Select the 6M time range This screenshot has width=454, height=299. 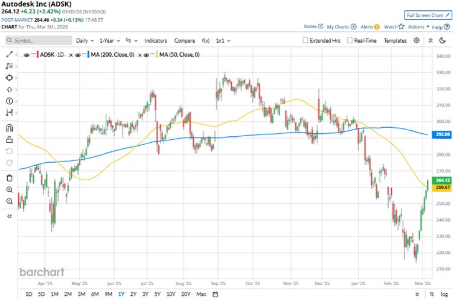pos(95,294)
